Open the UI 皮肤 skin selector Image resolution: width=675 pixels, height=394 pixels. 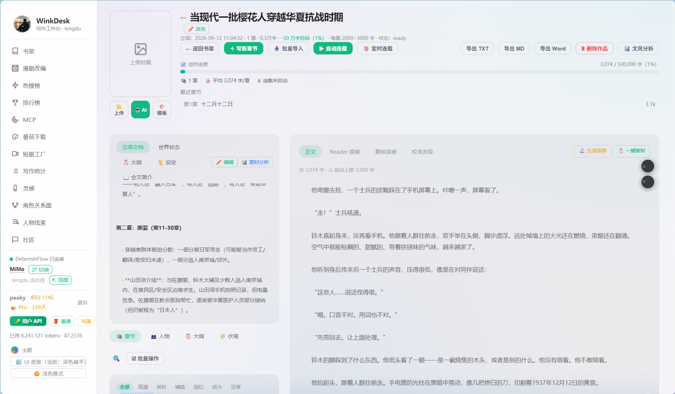tap(48, 362)
